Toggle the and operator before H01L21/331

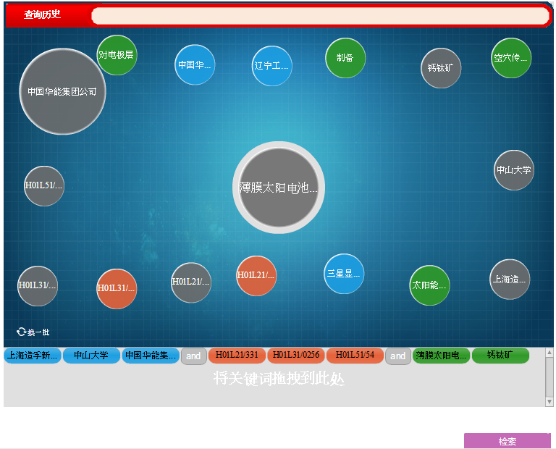[193, 356]
